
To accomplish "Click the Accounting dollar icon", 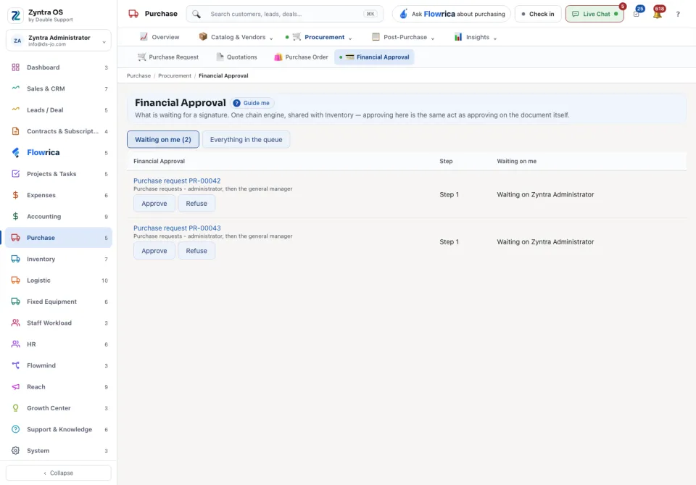I will (x=15, y=217).
